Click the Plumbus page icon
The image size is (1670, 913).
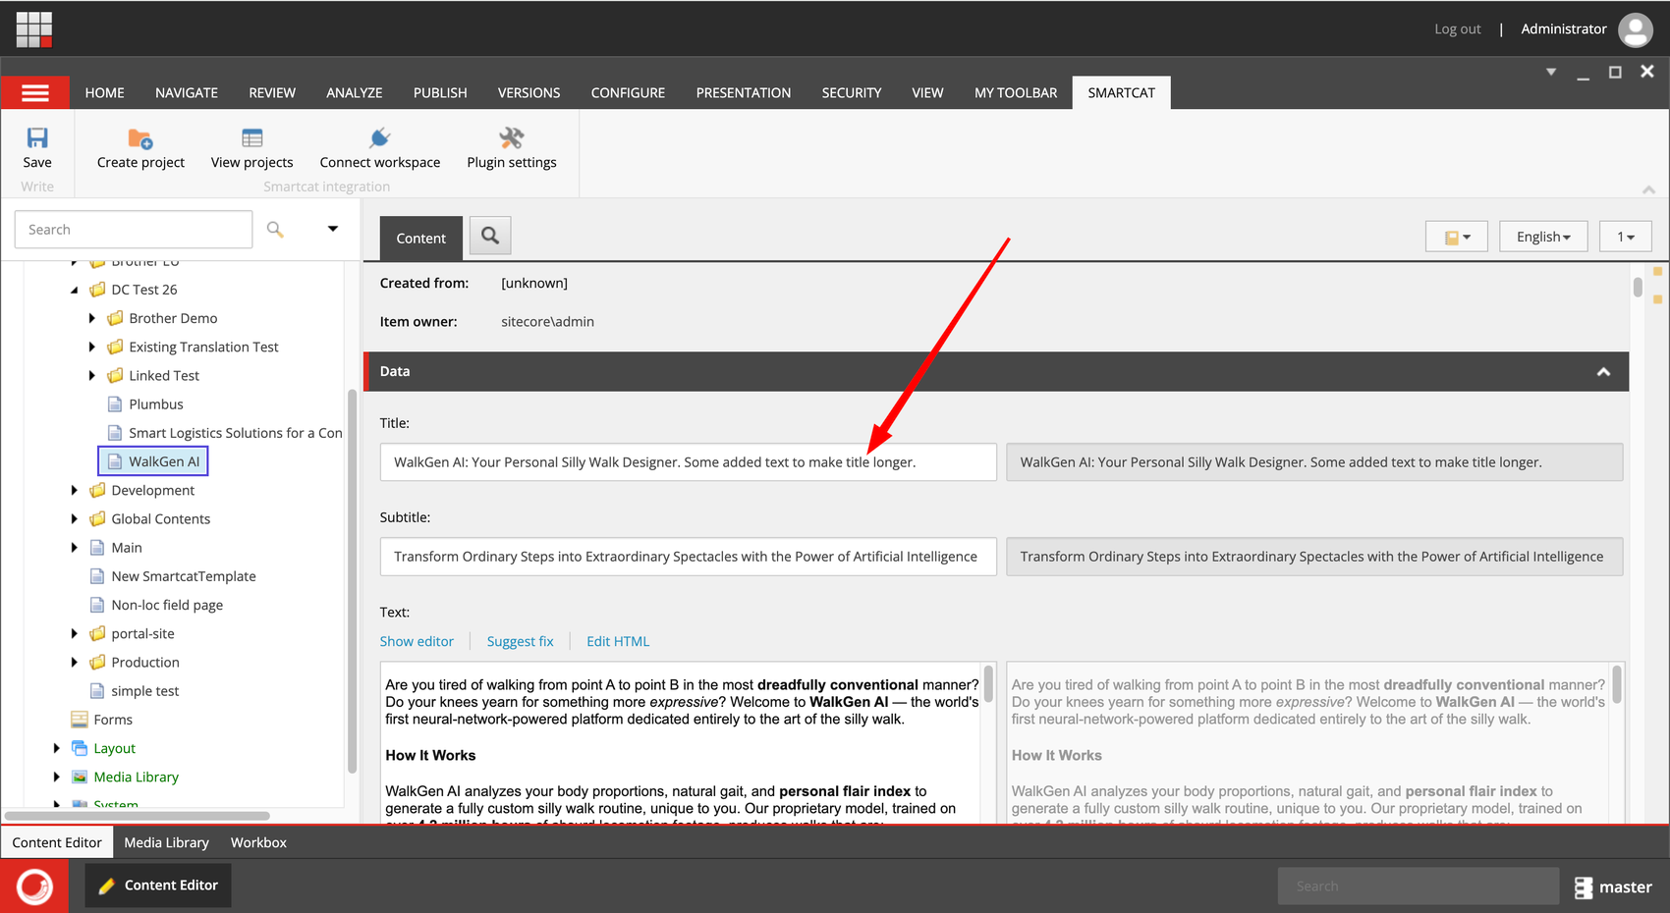click(115, 404)
